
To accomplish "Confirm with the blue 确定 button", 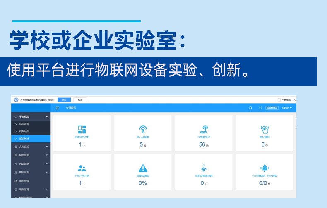I will pos(64,100).
